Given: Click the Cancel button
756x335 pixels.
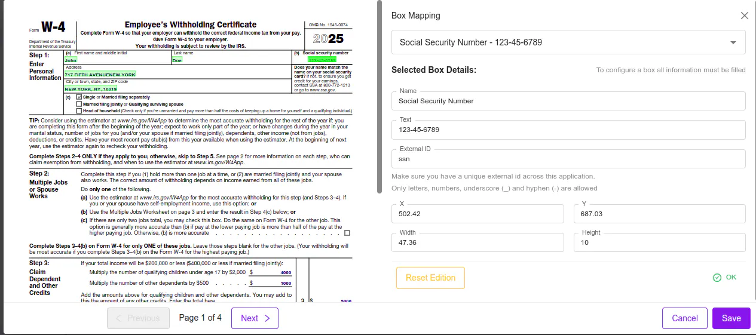Looking at the screenshot, I should tap(685, 318).
